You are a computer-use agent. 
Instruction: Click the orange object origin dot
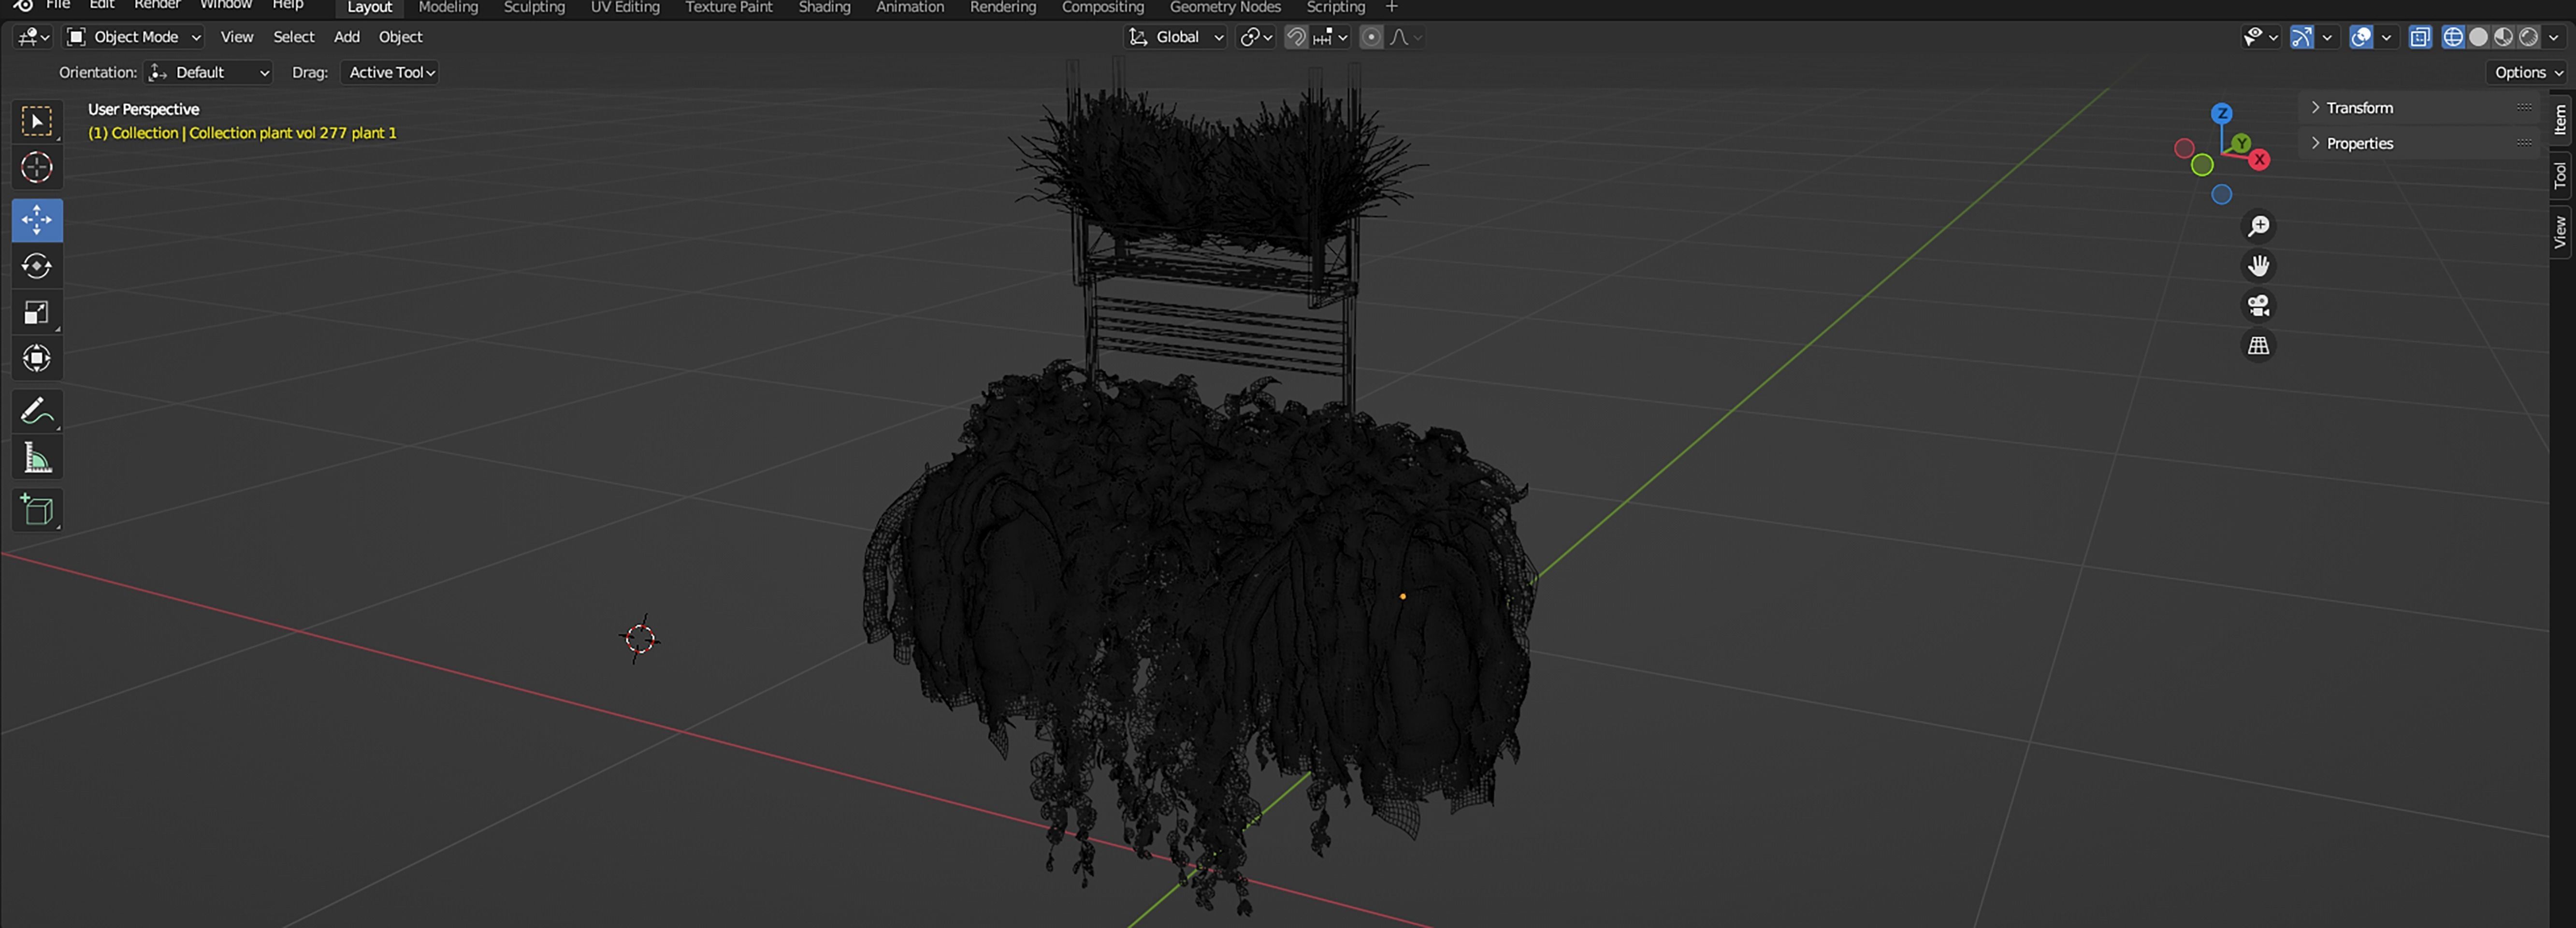tap(1402, 597)
